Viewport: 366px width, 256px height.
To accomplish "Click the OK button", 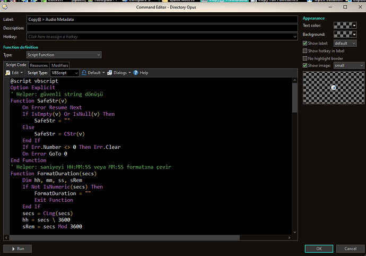I will pos(318,249).
